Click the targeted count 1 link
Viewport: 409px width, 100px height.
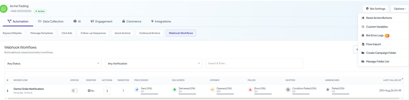[x=123, y=91]
